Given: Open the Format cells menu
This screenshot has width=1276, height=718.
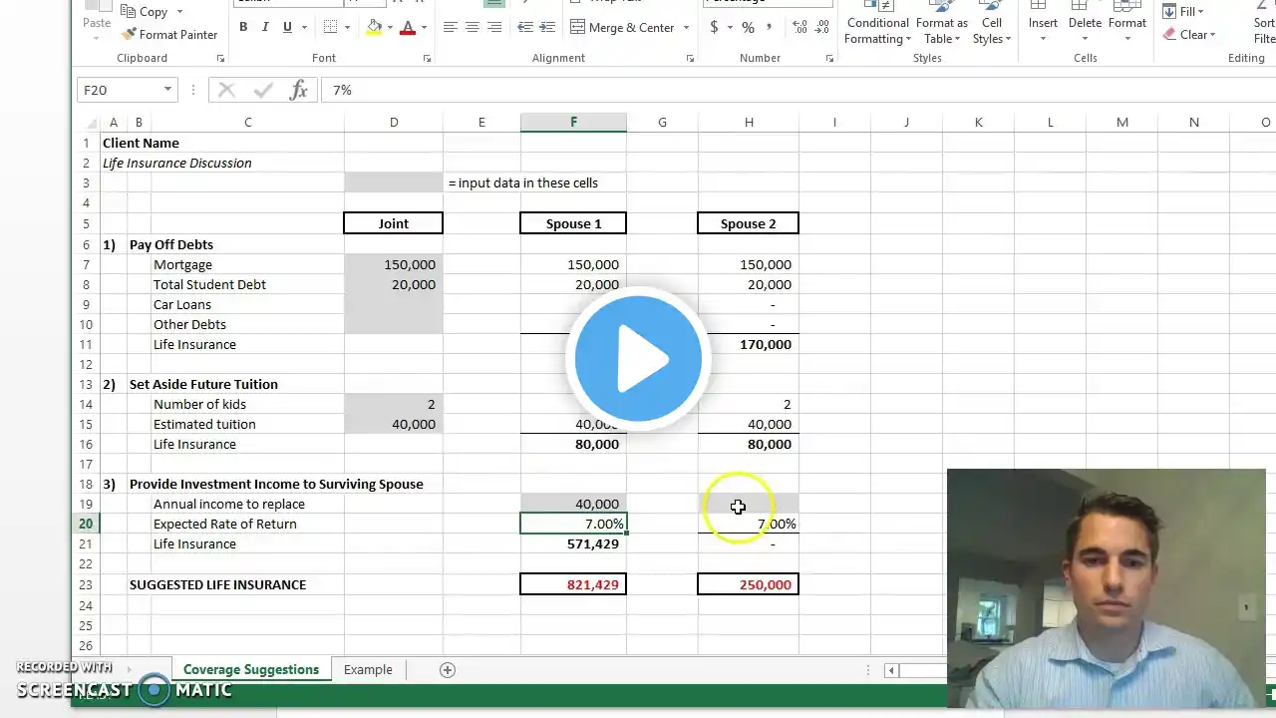Looking at the screenshot, I should [1126, 24].
